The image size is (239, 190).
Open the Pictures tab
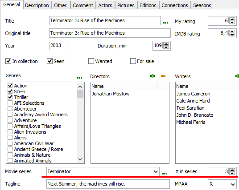point(126,5)
